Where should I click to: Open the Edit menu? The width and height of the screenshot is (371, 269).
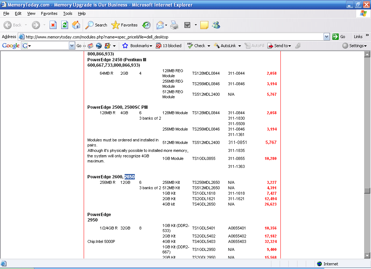pos(18,13)
